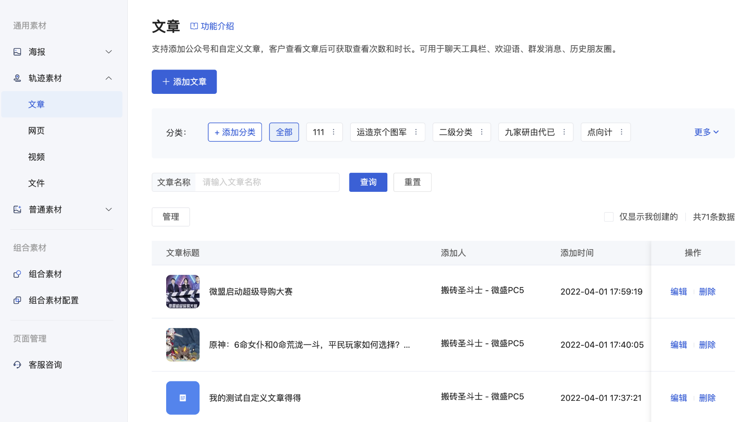Open the more options dots for 九家研由代已

(x=564, y=132)
